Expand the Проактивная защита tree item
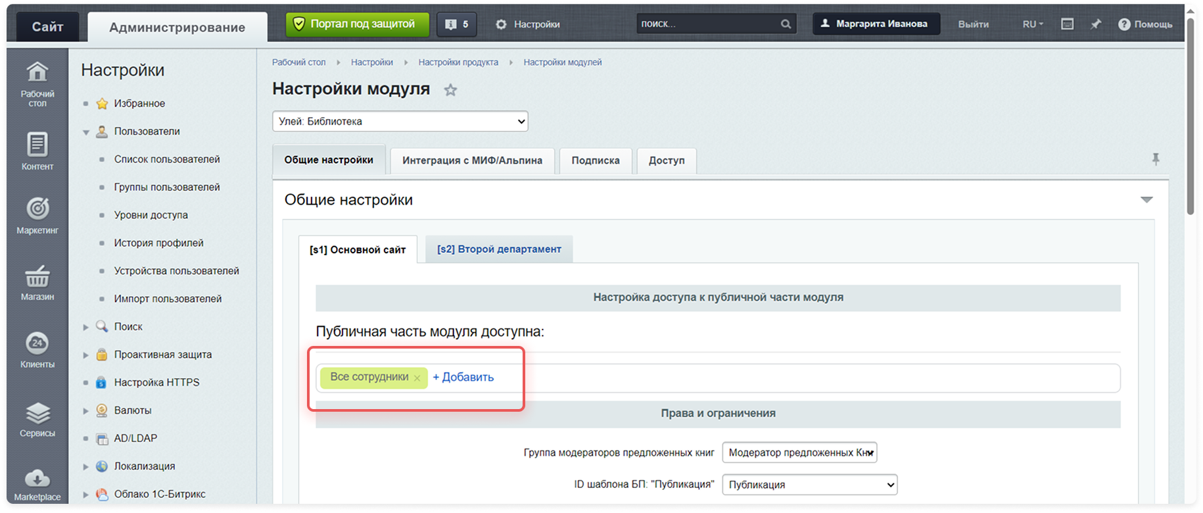The height and width of the screenshot is (513, 1203). (86, 355)
